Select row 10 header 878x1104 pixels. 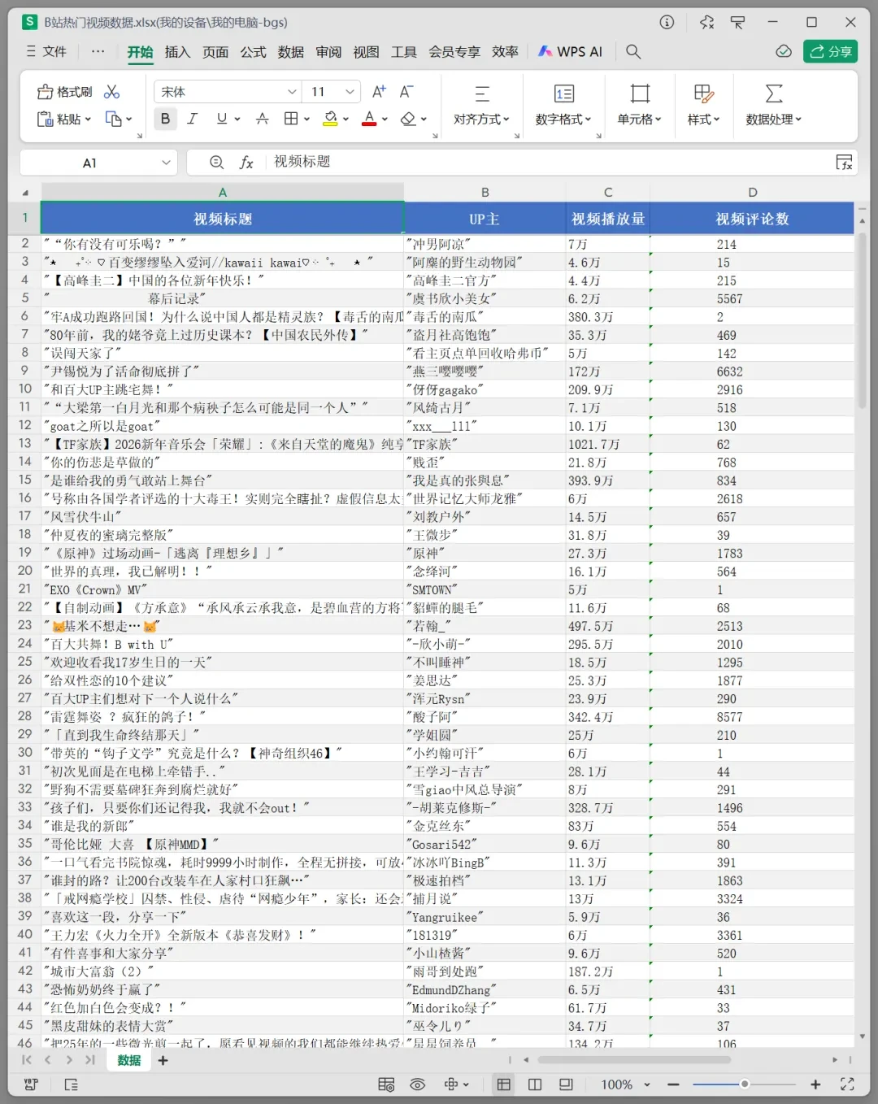click(x=24, y=389)
